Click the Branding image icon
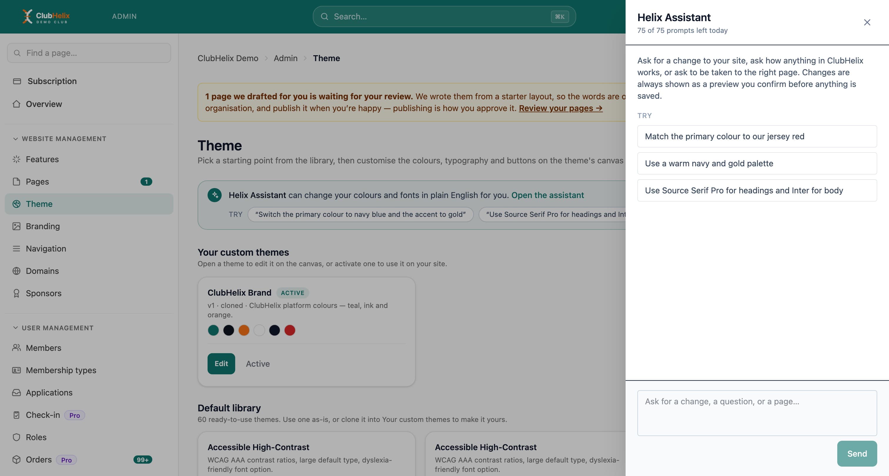This screenshot has width=889, height=476. (16, 226)
